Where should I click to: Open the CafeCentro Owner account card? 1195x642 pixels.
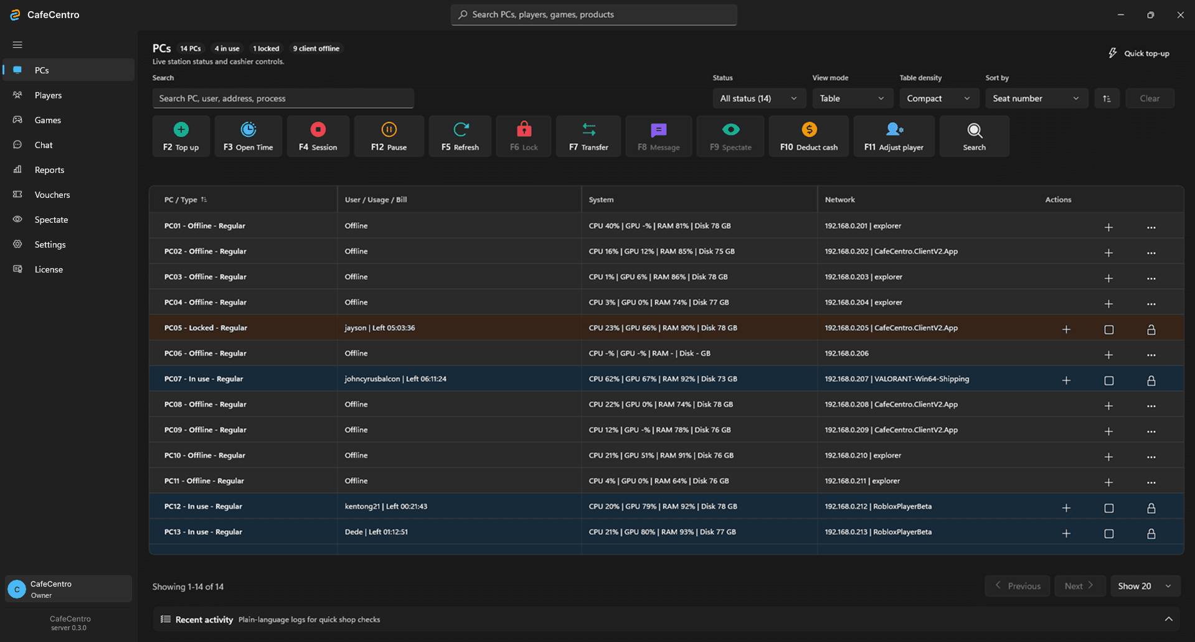tap(68, 588)
